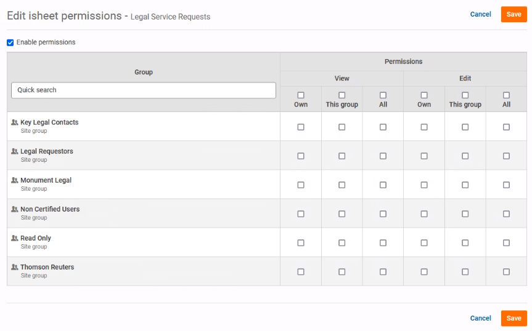
Task: Tick View This group header checkbox
Action: tap(342, 95)
